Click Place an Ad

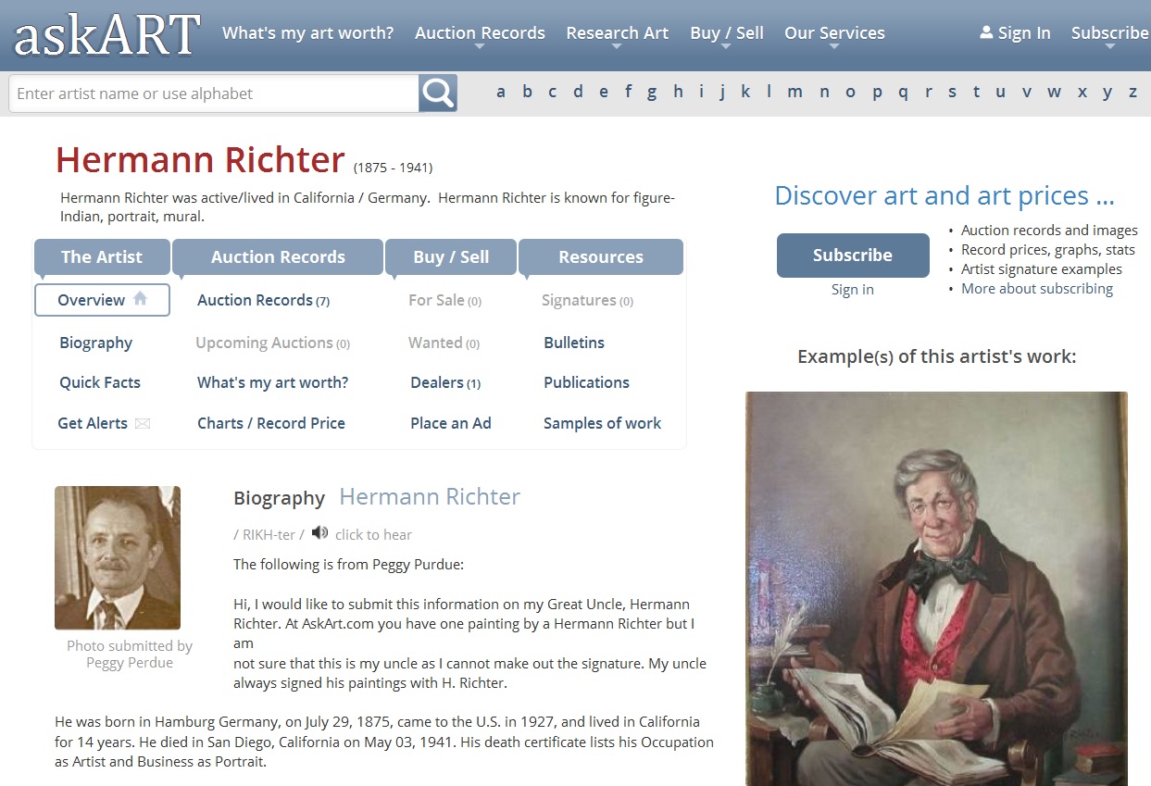(451, 423)
